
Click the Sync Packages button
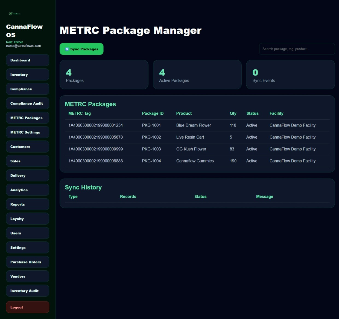click(x=81, y=49)
